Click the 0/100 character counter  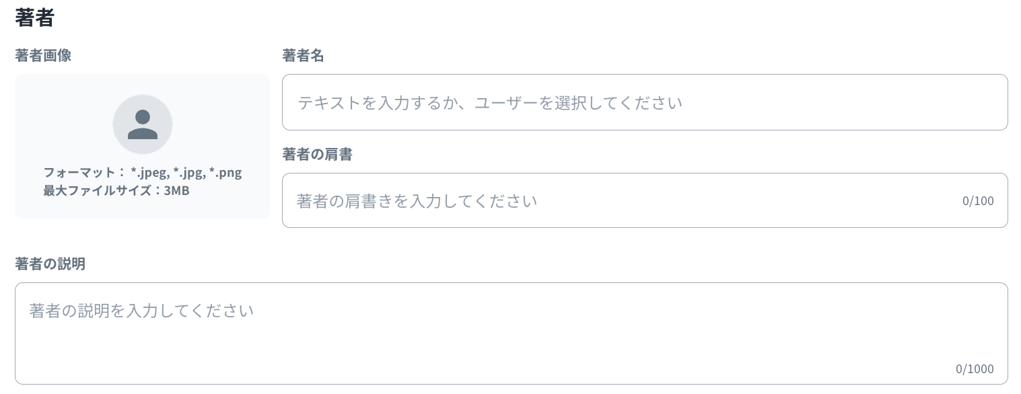978,201
